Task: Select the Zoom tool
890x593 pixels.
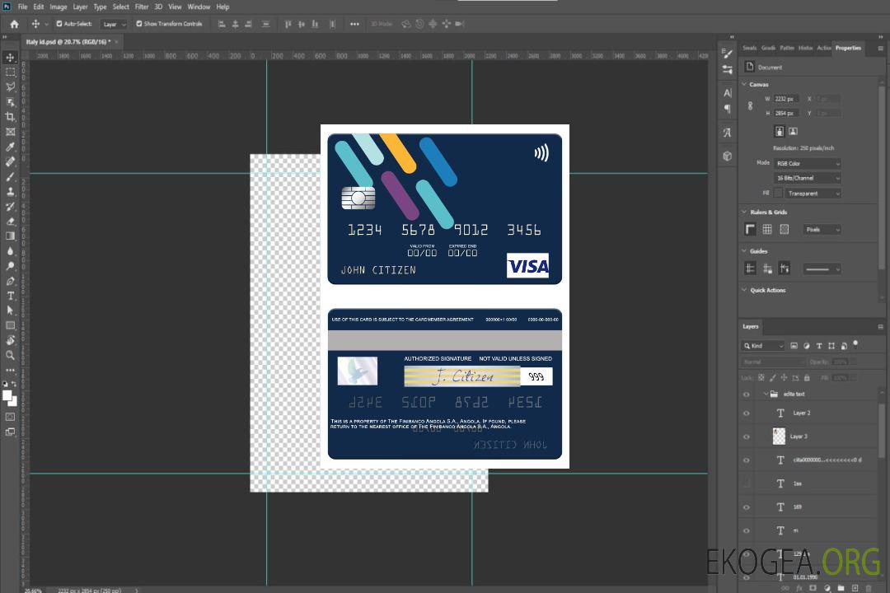Action: [10, 355]
